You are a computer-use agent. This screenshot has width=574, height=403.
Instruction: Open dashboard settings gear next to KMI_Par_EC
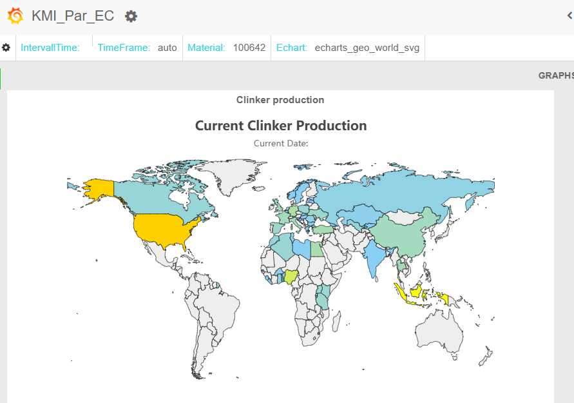click(x=131, y=16)
